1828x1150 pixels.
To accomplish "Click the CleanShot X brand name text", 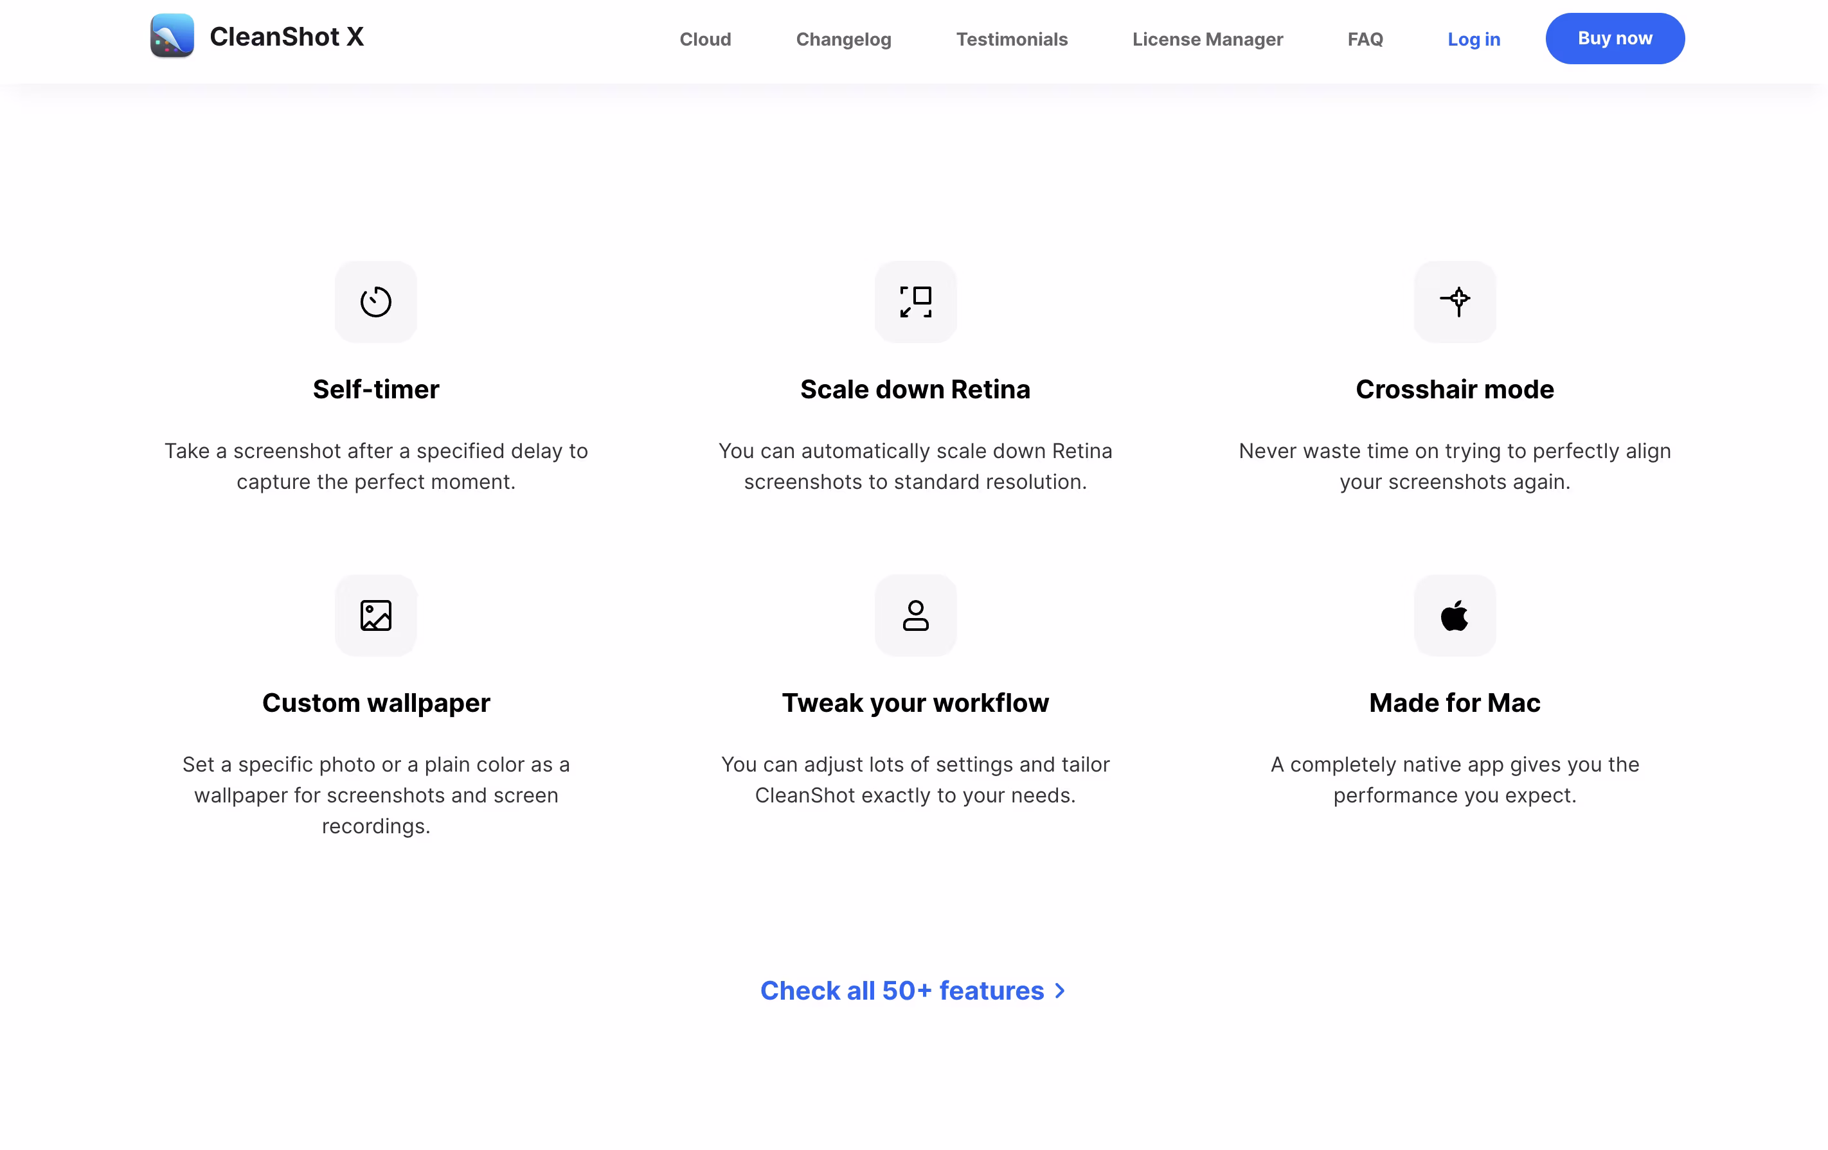I will coord(286,37).
